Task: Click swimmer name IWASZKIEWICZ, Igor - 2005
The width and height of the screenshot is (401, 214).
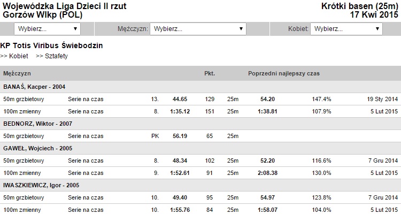Action: (42, 185)
